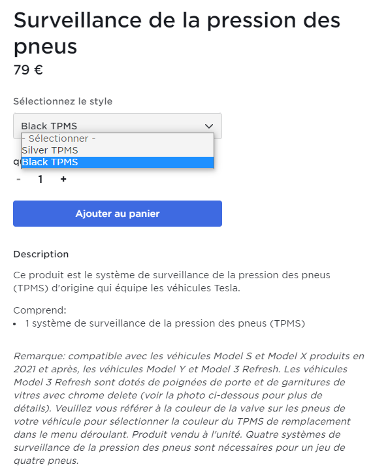The image size is (373, 469).
Task: Click the partially hidden quantity label
Action: click(x=17, y=162)
